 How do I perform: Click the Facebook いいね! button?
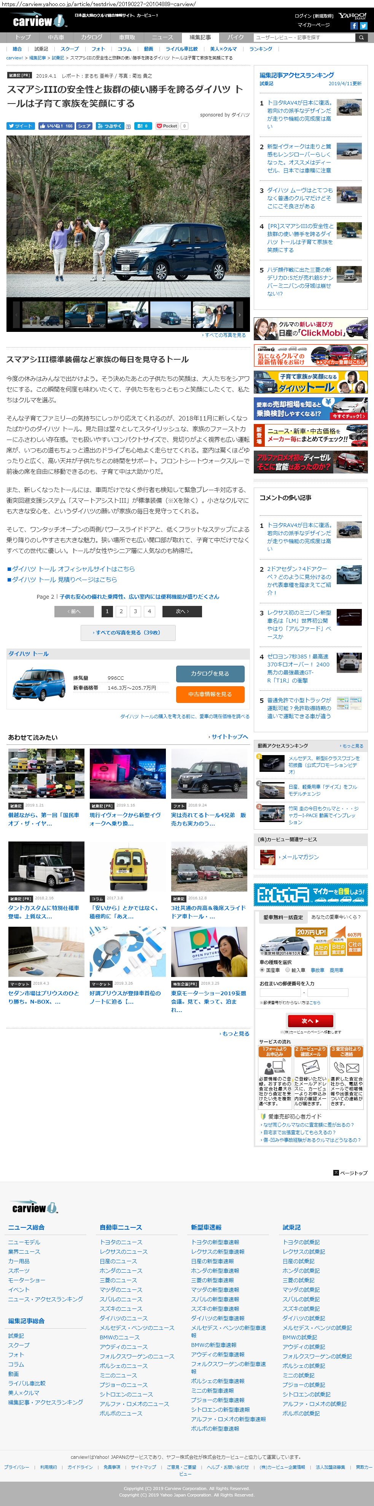pos(57,126)
